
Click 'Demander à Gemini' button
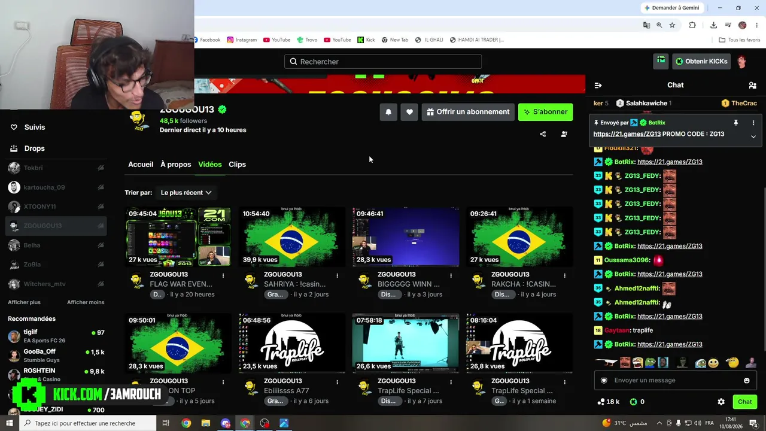pyautogui.click(x=671, y=8)
